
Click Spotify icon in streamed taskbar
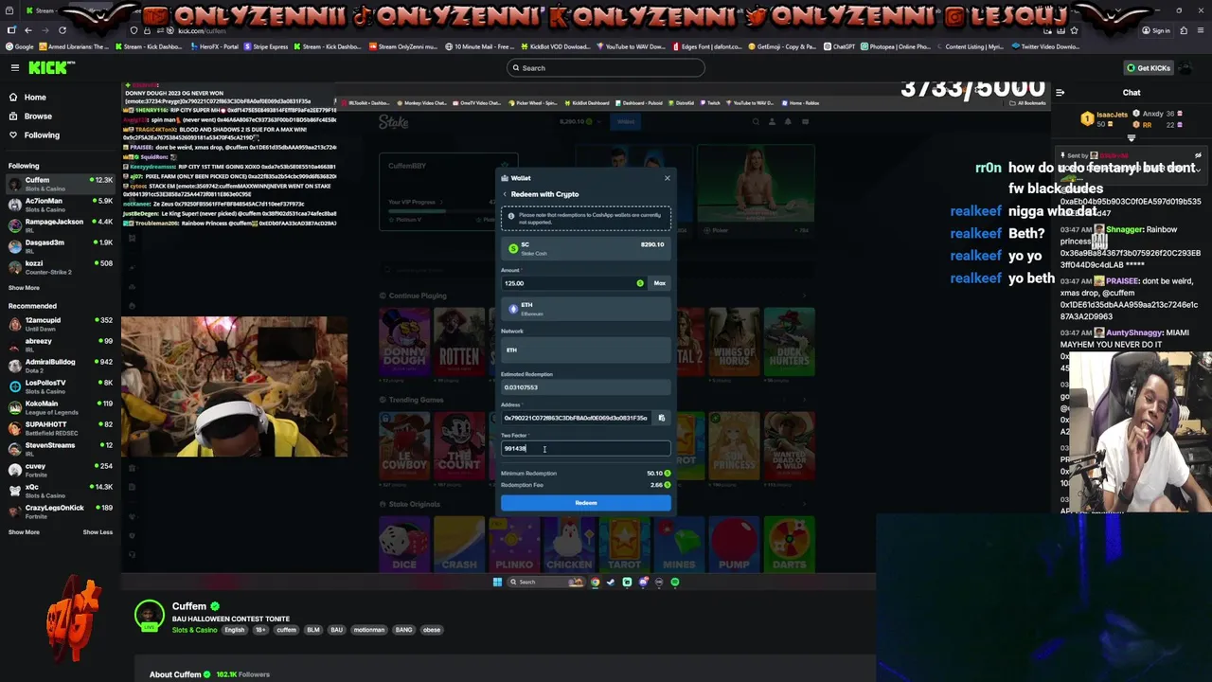tap(675, 582)
